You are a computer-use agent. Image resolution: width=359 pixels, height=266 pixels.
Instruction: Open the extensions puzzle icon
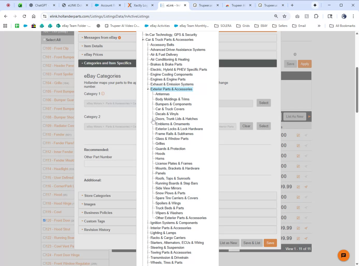coord(316,16)
